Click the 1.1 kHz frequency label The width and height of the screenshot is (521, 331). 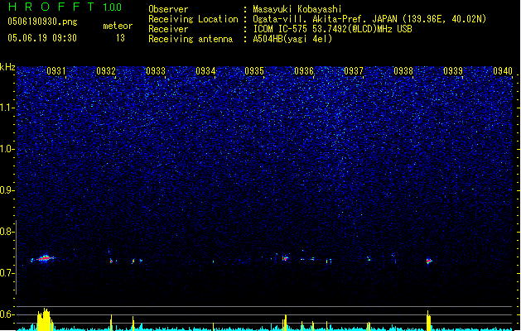point(7,108)
